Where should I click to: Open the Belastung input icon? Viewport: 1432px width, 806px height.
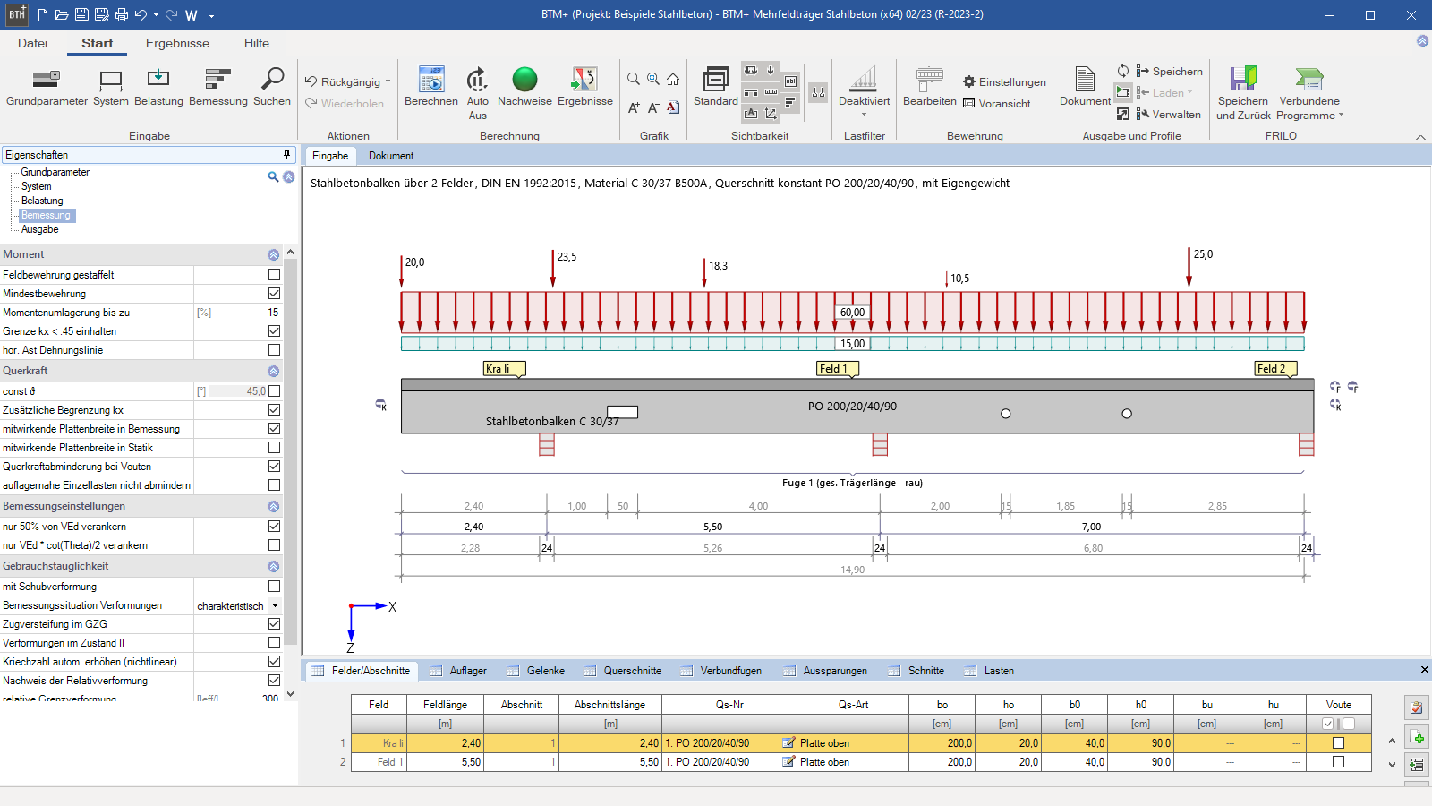click(158, 87)
